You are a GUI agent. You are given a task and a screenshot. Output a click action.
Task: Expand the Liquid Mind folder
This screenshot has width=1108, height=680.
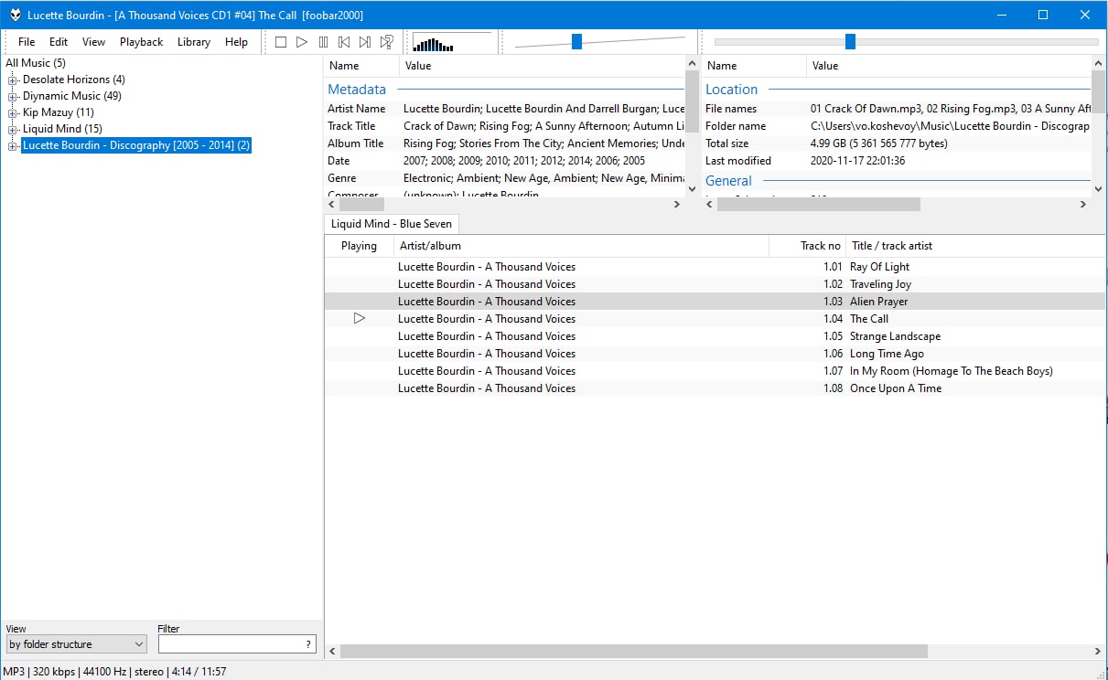[13, 129]
